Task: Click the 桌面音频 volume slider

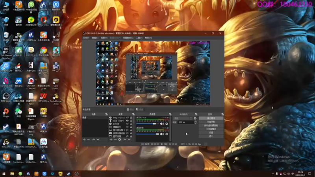Action: [147, 134]
